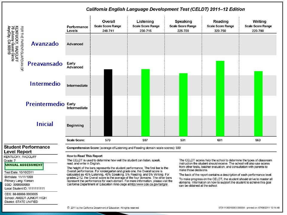Click the 'CDS: 88-88888-9900005' line
287x215 pixels.
tap(21, 194)
